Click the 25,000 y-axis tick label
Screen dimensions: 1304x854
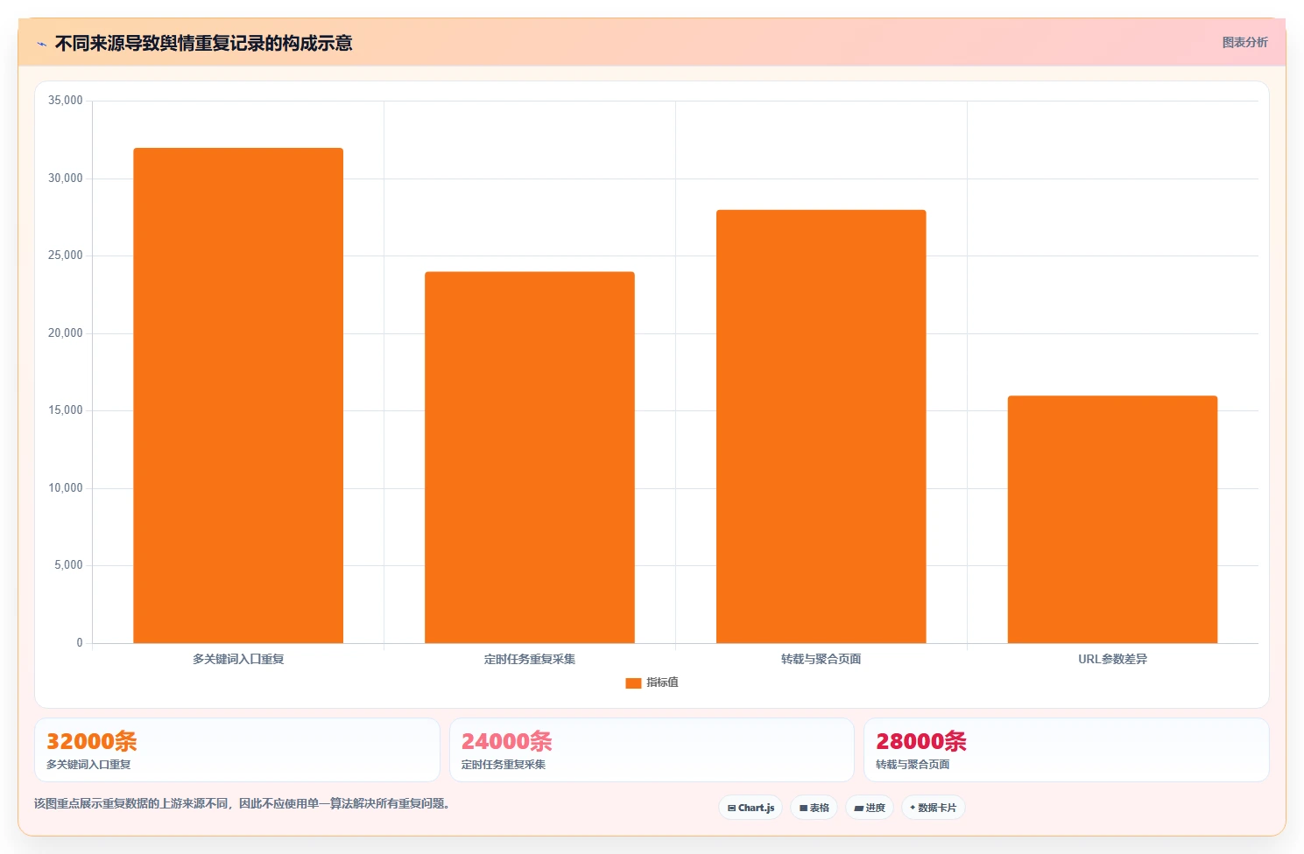pyautogui.click(x=66, y=255)
